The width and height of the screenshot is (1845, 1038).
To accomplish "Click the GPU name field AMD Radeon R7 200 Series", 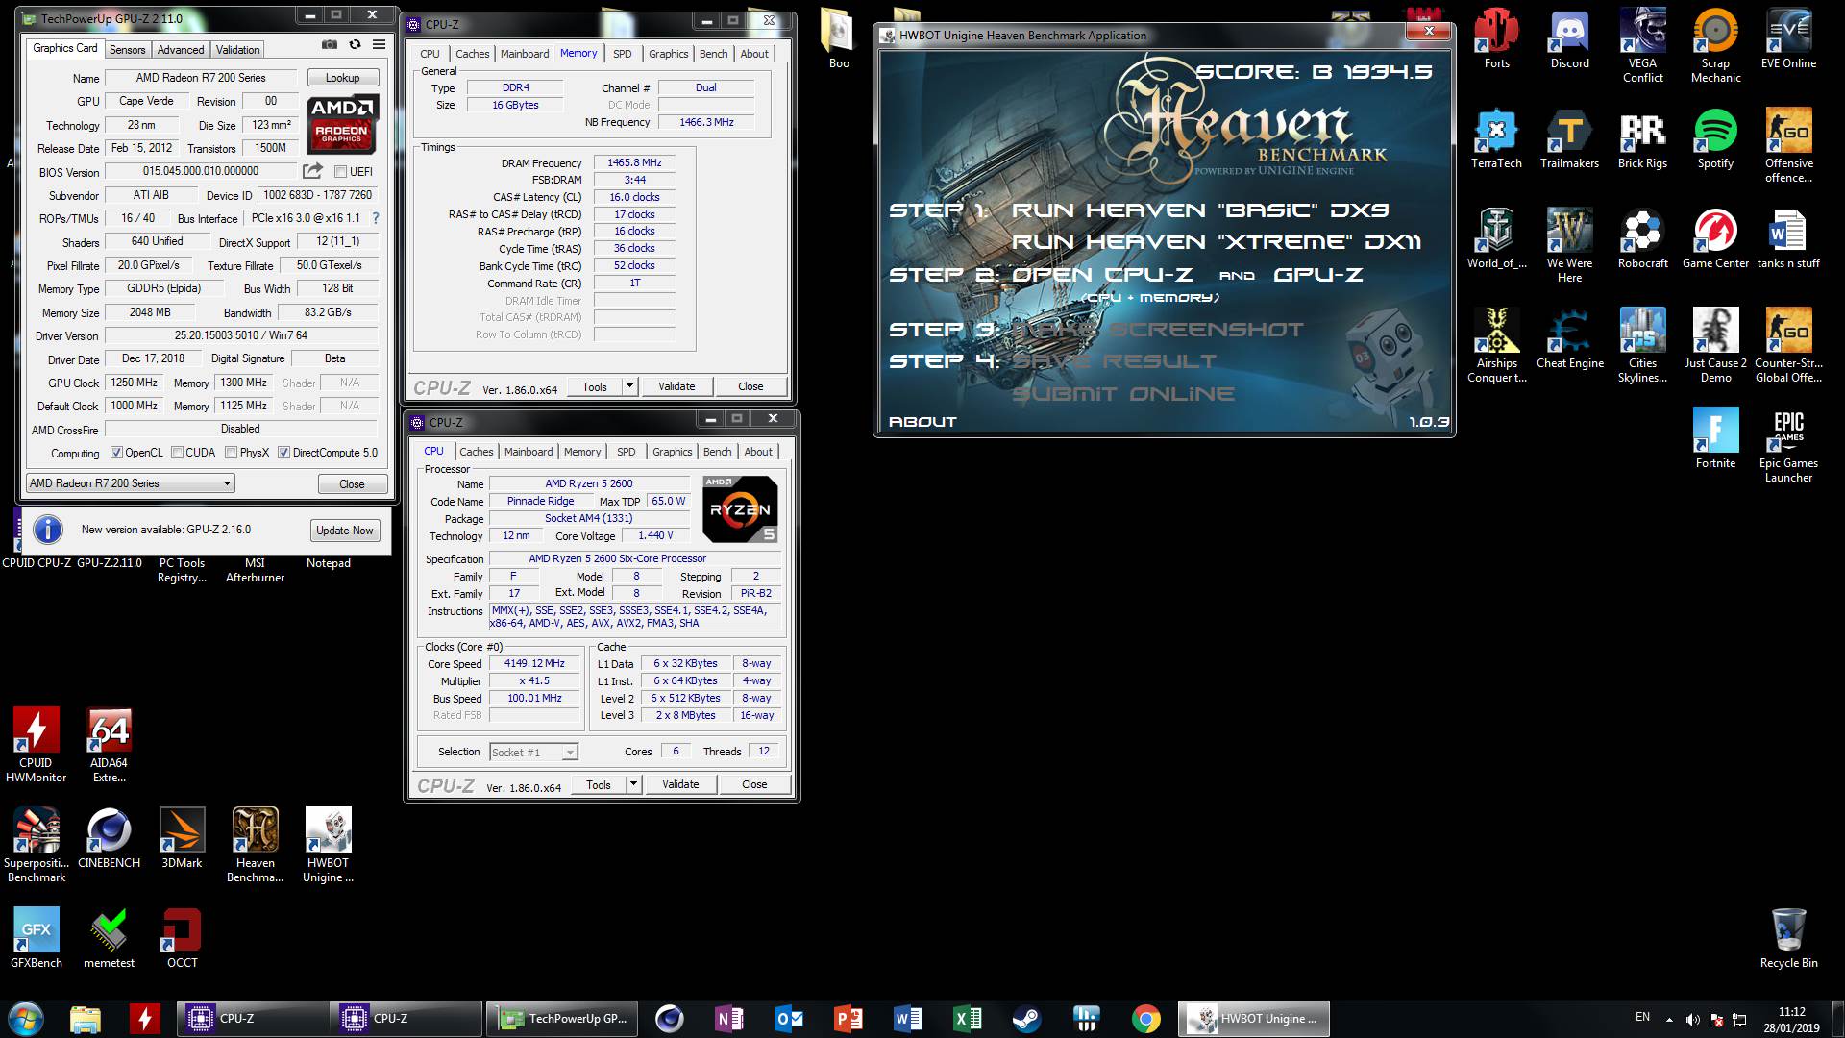I will [201, 78].
